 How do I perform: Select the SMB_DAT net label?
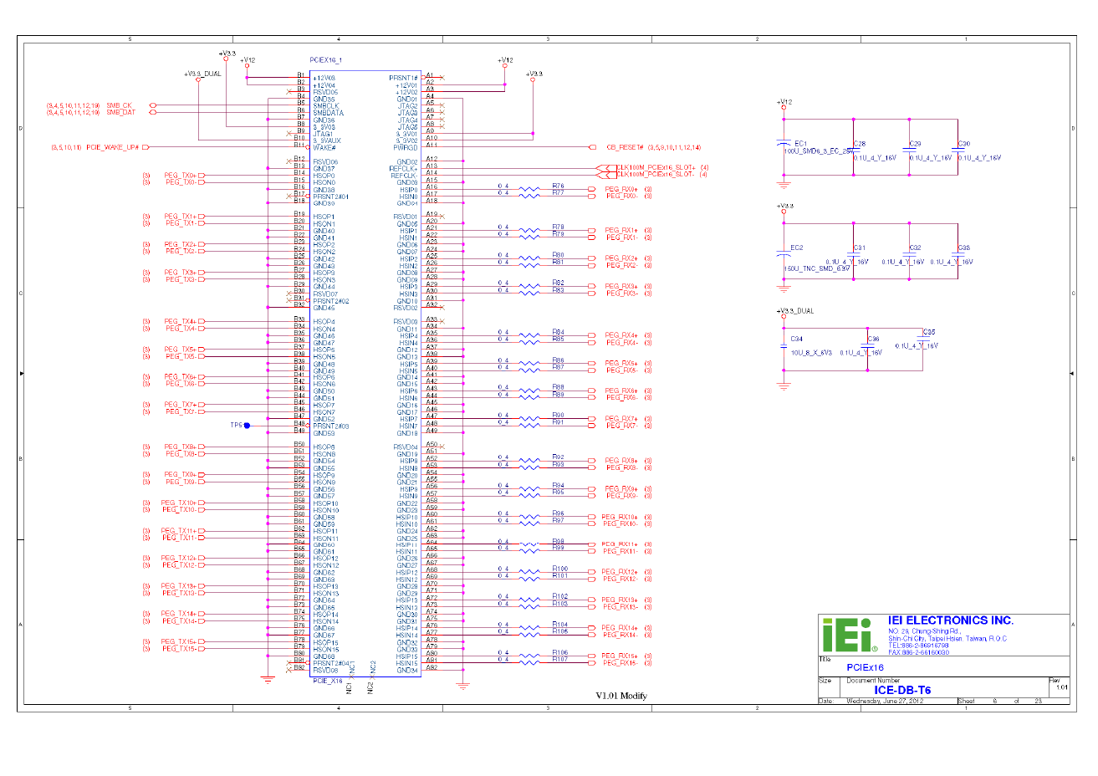click(x=120, y=113)
